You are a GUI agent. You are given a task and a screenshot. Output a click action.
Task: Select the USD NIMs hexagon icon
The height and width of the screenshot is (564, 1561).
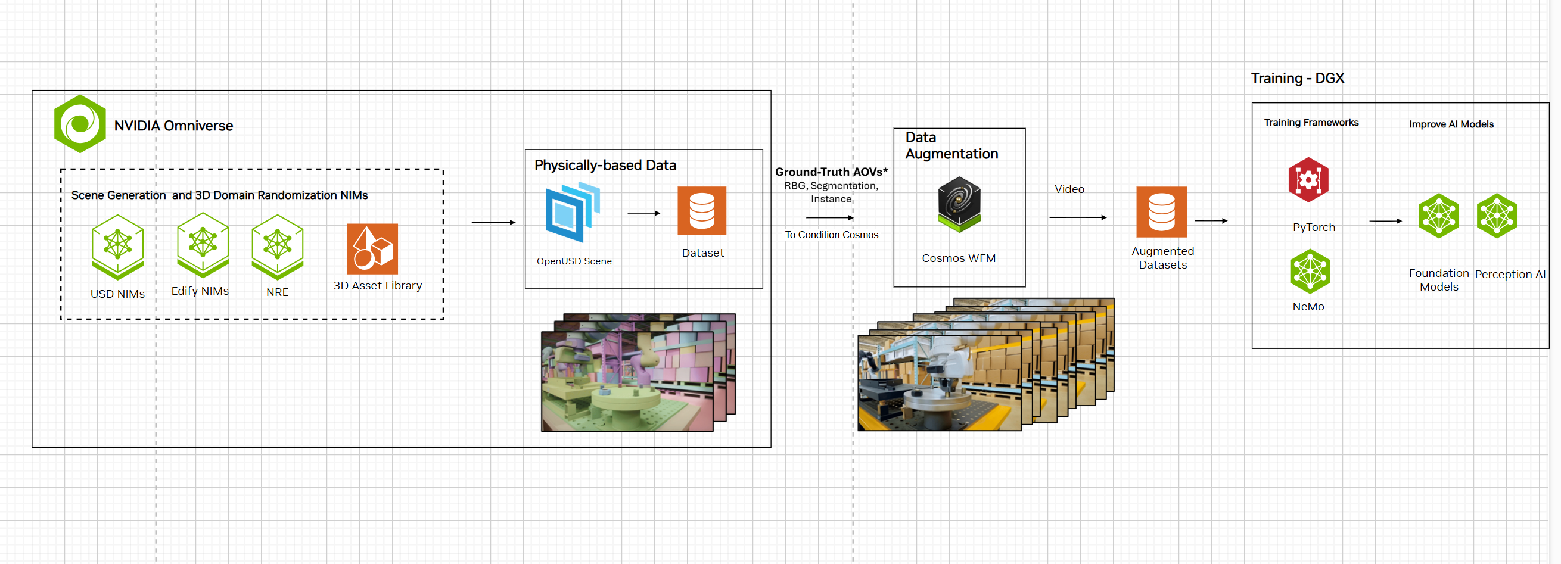[117, 247]
